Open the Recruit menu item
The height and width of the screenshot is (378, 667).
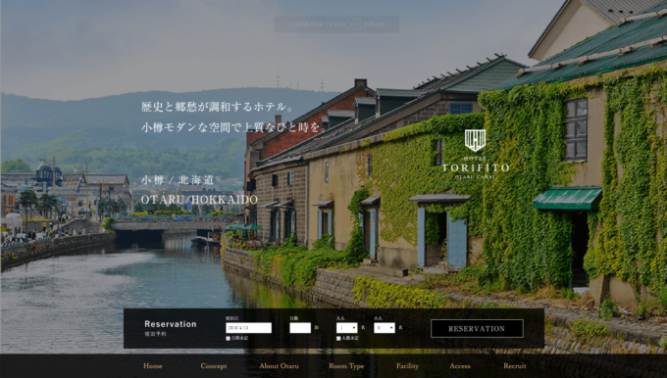click(515, 366)
